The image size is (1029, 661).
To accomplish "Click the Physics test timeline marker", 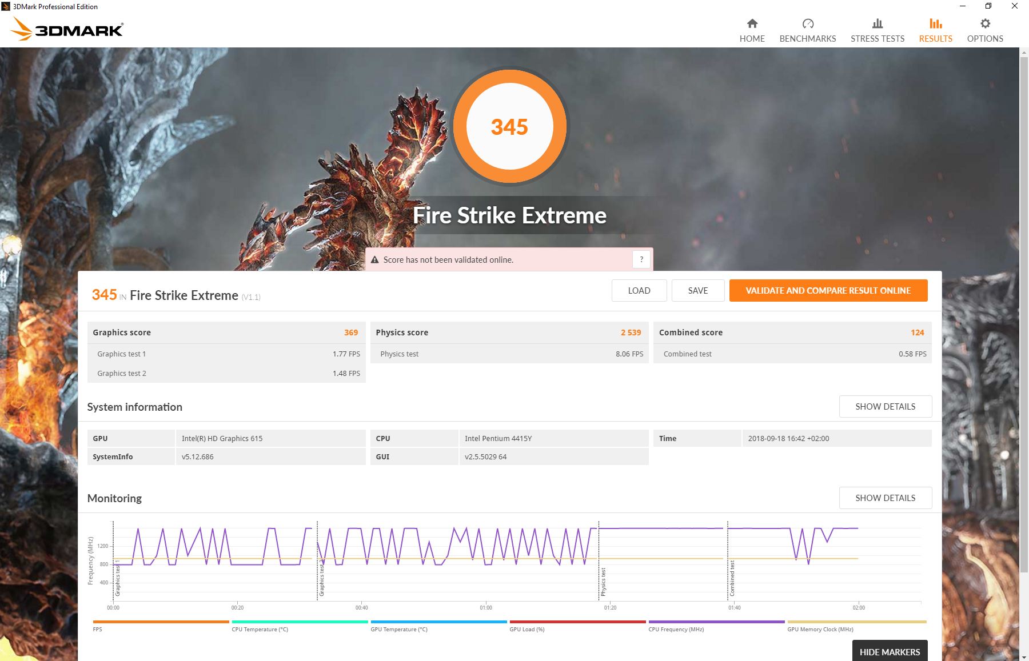I will [603, 582].
